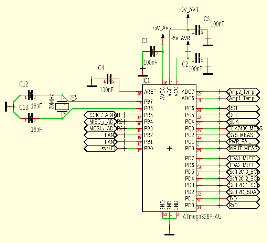Select the SoftI2C_SDA net label
The height and width of the screenshot is (243, 267).
[243, 192]
